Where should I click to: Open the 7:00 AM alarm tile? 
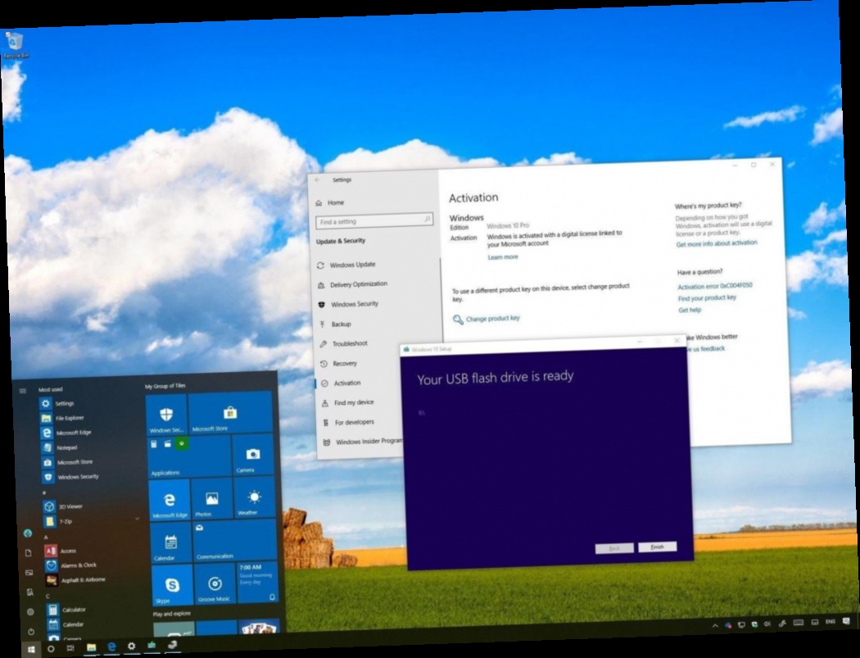coord(258,583)
